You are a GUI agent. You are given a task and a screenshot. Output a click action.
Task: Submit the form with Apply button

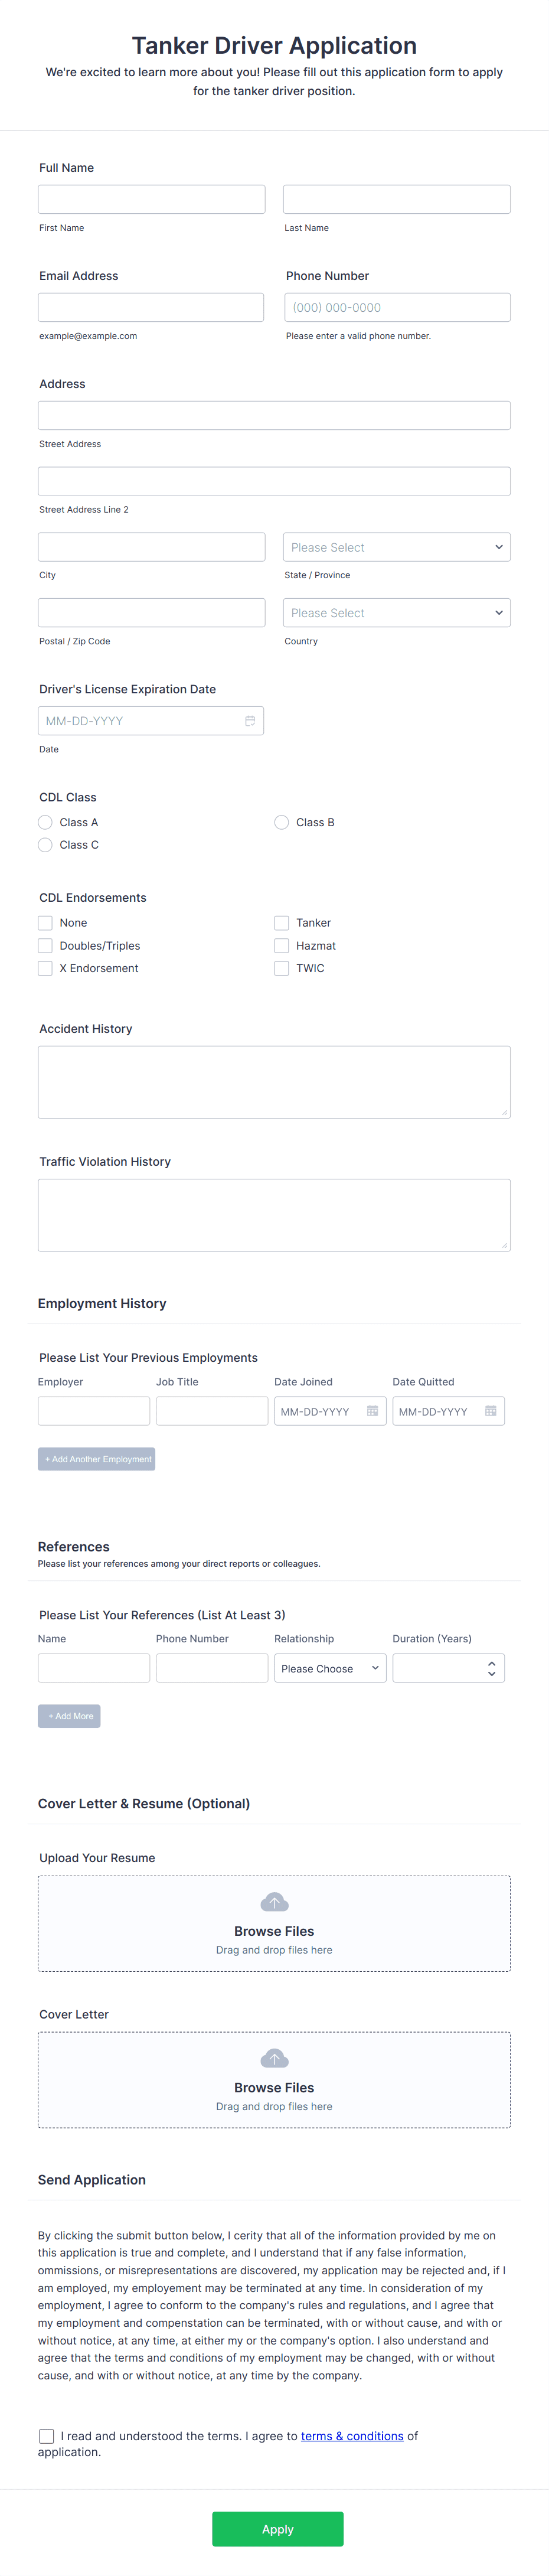click(x=278, y=2529)
